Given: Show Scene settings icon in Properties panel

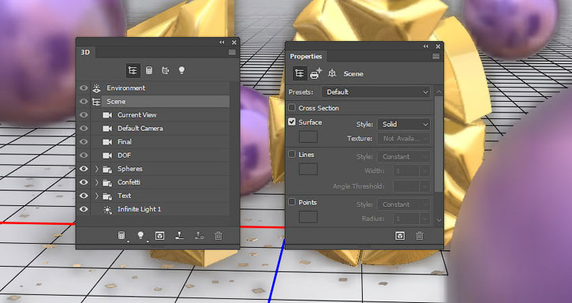Looking at the screenshot, I should pos(300,73).
